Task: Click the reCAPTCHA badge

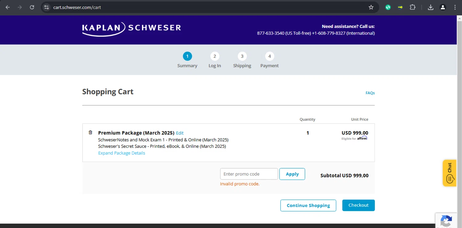Action: point(446,220)
